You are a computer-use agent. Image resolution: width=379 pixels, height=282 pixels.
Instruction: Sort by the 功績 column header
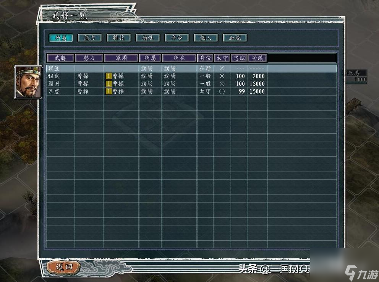pos(257,58)
